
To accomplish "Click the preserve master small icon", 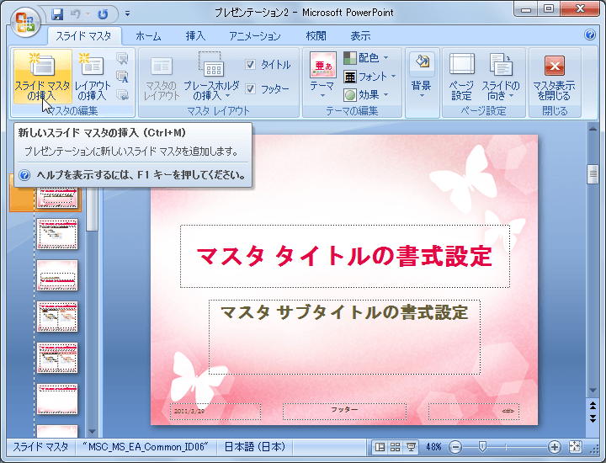I will (x=123, y=94).
